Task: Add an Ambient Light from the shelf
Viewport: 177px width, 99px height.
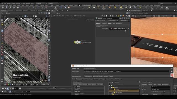Action: coord(146,8)
